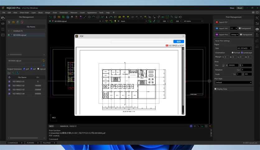
Task: Open the layer dropdown showing tooni
Action: pos(134,21)
